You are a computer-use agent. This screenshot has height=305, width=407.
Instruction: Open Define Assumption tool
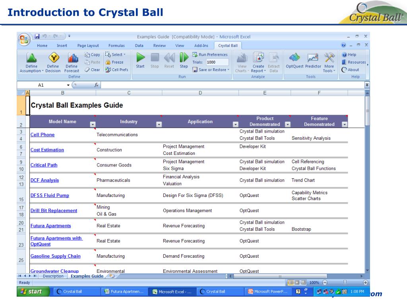[x=31, y=62]
